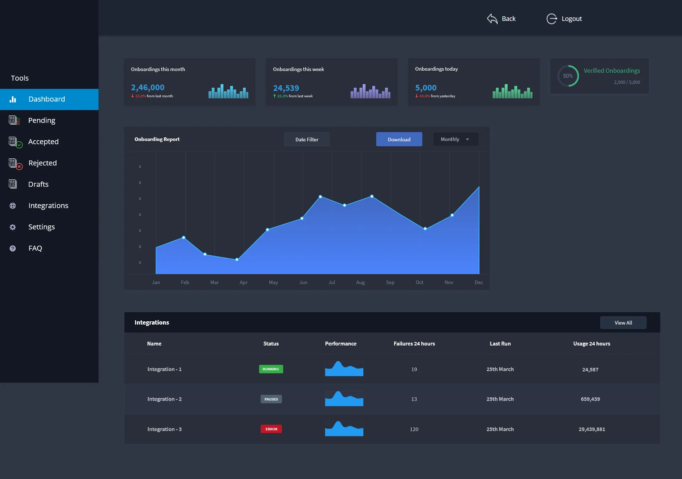
Task: Select the Dashboard menu item
Action: coord(47,99)
